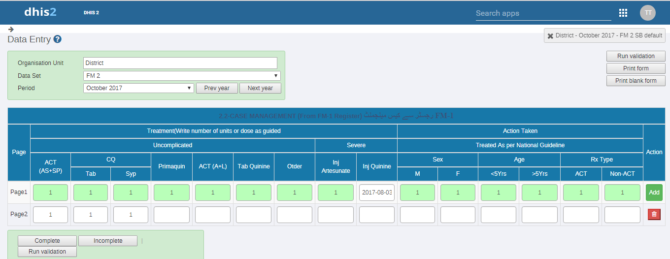Click the Incomplete button
The width and height of the screenshot is (670, 259).
[108, 241]
